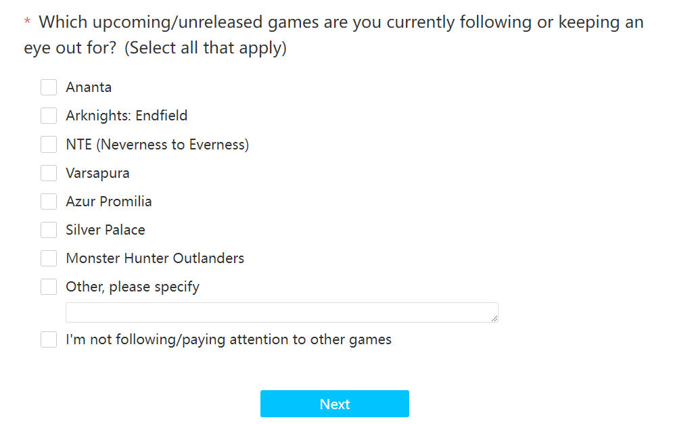
Task: Click the 'Ananta' option label text
Action: 89,87
